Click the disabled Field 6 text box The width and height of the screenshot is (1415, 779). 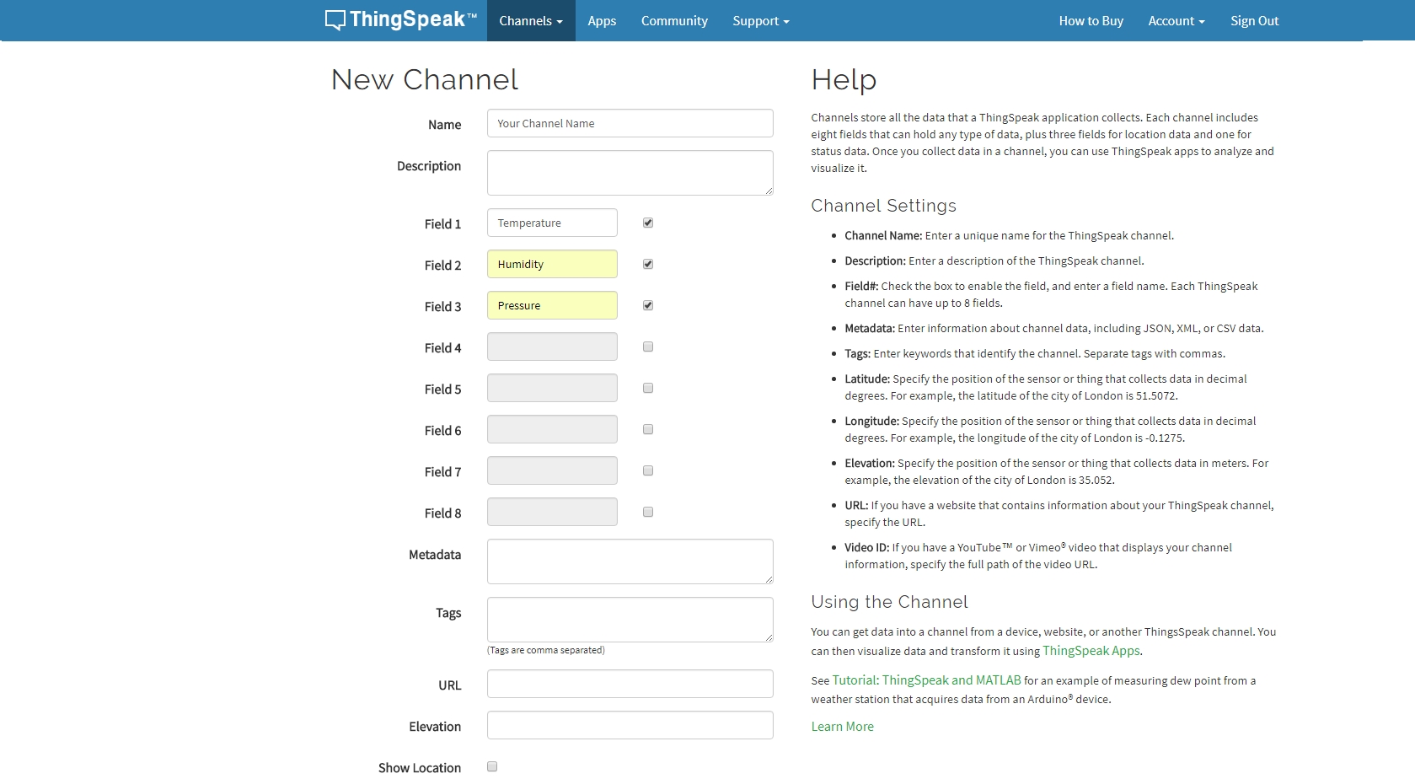tap(552, 429)
